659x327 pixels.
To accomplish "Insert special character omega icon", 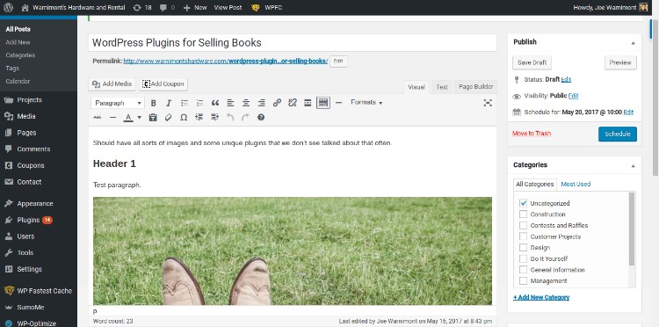I will (184, 118).
